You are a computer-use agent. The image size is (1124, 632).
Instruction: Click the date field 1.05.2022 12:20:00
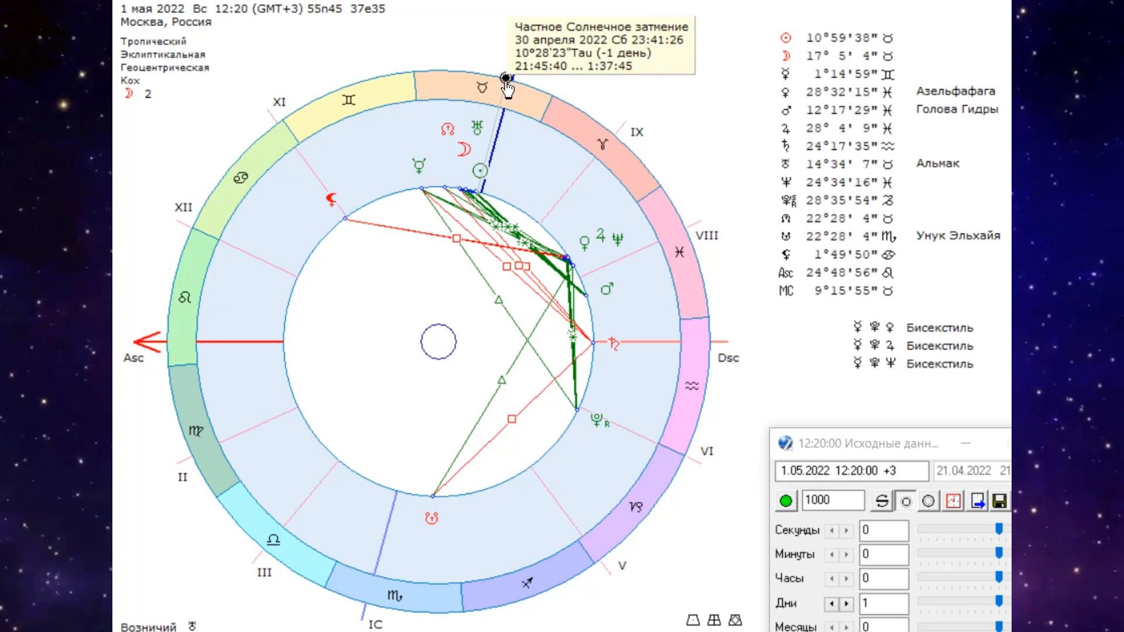(851, 470)
